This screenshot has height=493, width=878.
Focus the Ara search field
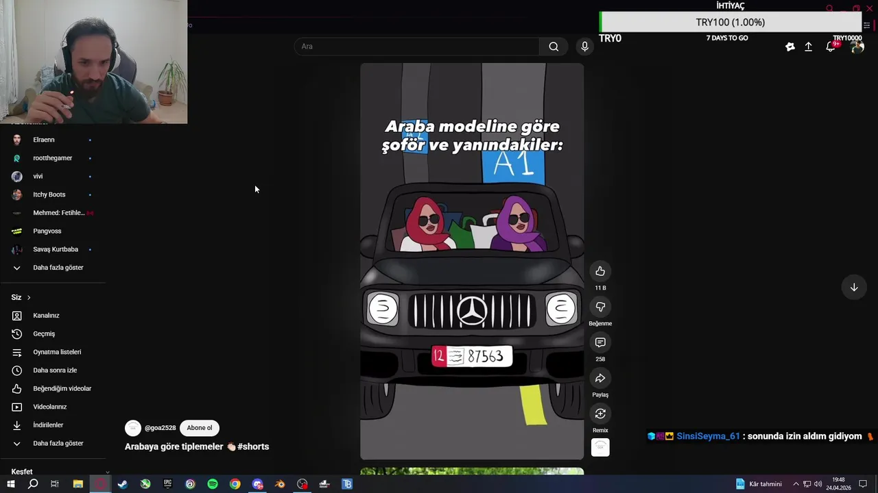point(417,47)
